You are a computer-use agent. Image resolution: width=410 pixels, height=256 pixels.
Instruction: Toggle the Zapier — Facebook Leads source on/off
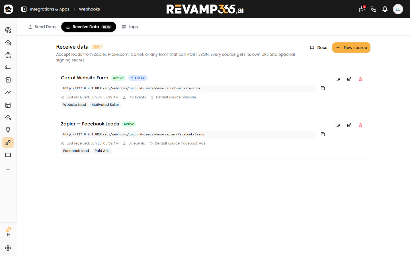pos(338,125)
